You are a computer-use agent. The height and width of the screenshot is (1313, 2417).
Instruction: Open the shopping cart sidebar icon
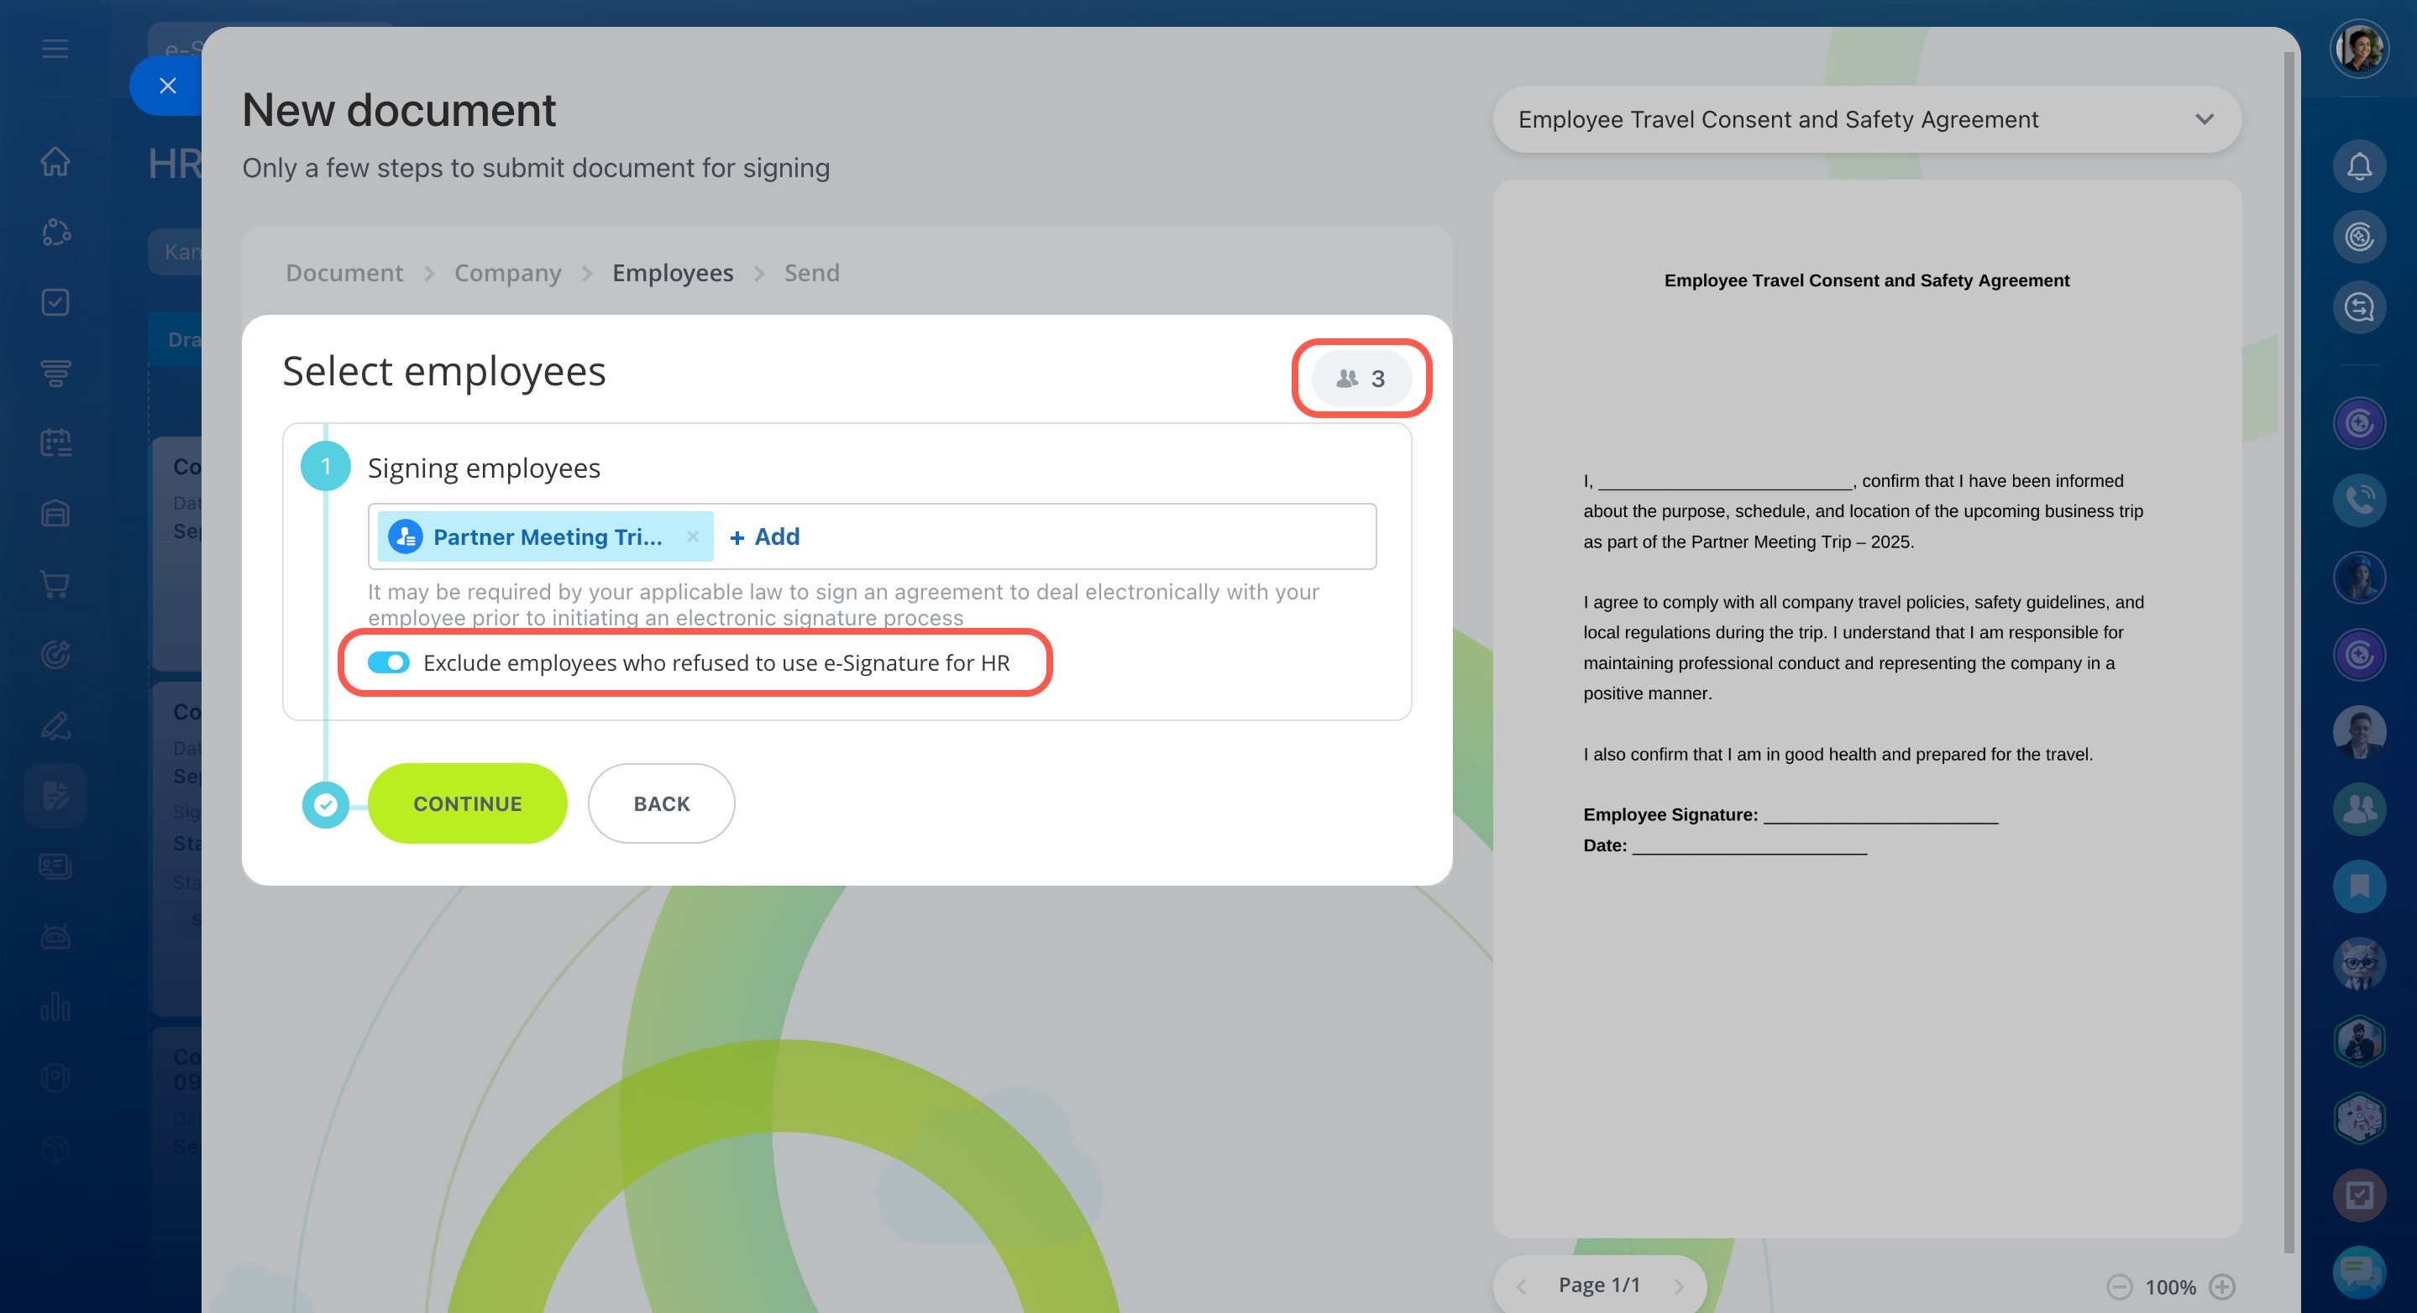(55, 584)
